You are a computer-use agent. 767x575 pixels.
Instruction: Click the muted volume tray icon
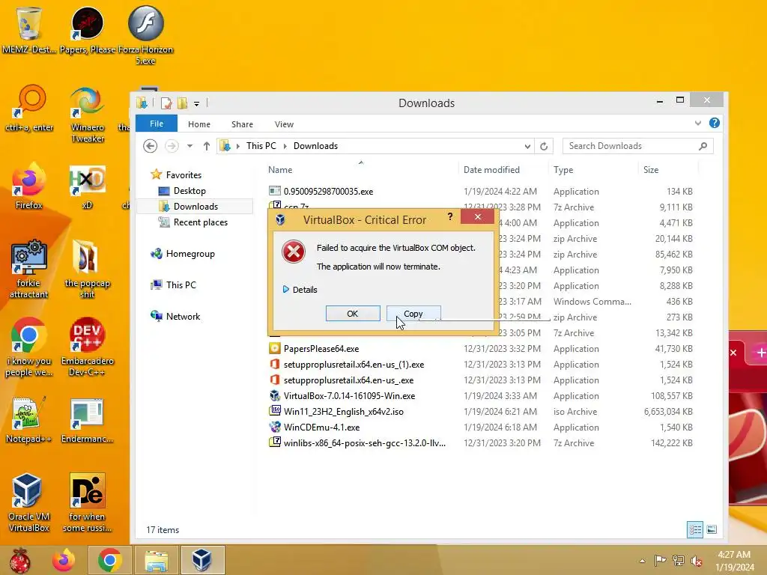(x=696, y=561)
